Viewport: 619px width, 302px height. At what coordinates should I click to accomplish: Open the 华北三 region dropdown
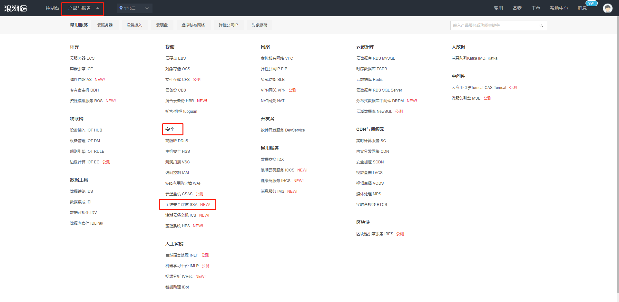point(134,8)
